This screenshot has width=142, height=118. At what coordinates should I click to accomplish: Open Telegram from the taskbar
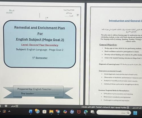pyautogui.click(x=58, y=111)
